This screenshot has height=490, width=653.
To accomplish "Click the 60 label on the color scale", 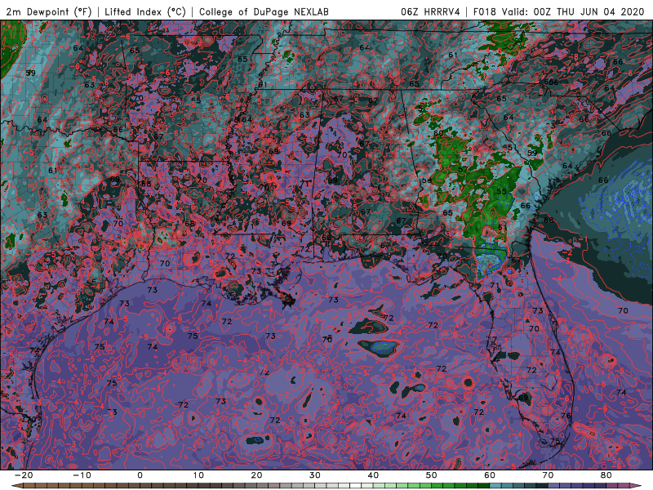I will point(490,475).
